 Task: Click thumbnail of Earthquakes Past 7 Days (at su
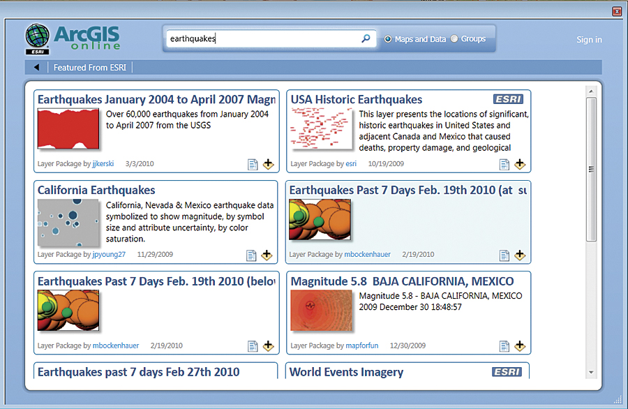(x=320, y=220)
